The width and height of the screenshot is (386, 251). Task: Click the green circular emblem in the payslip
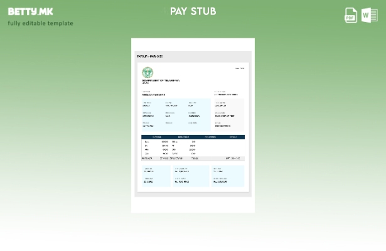(147, 72)
